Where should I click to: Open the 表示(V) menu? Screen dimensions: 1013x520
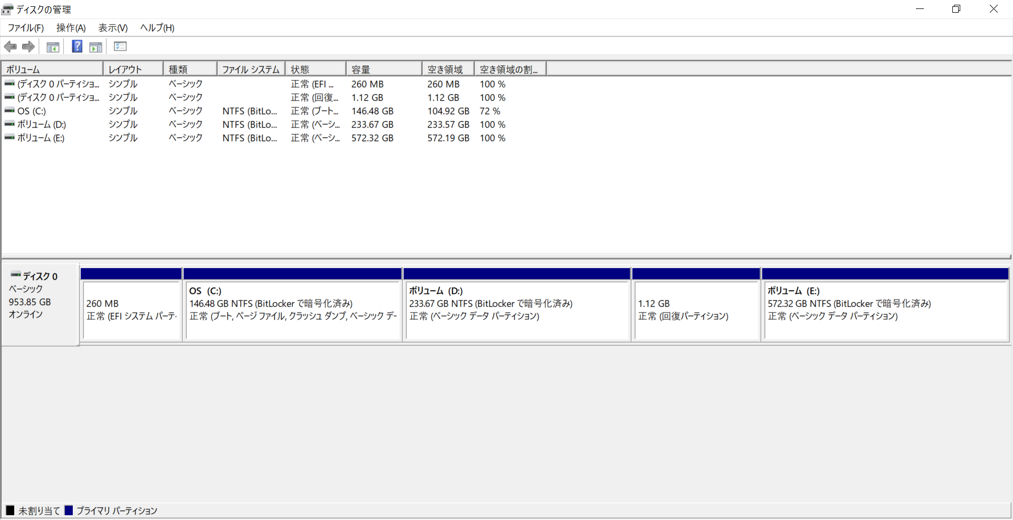pyautogui.click(x=113, y=28)
